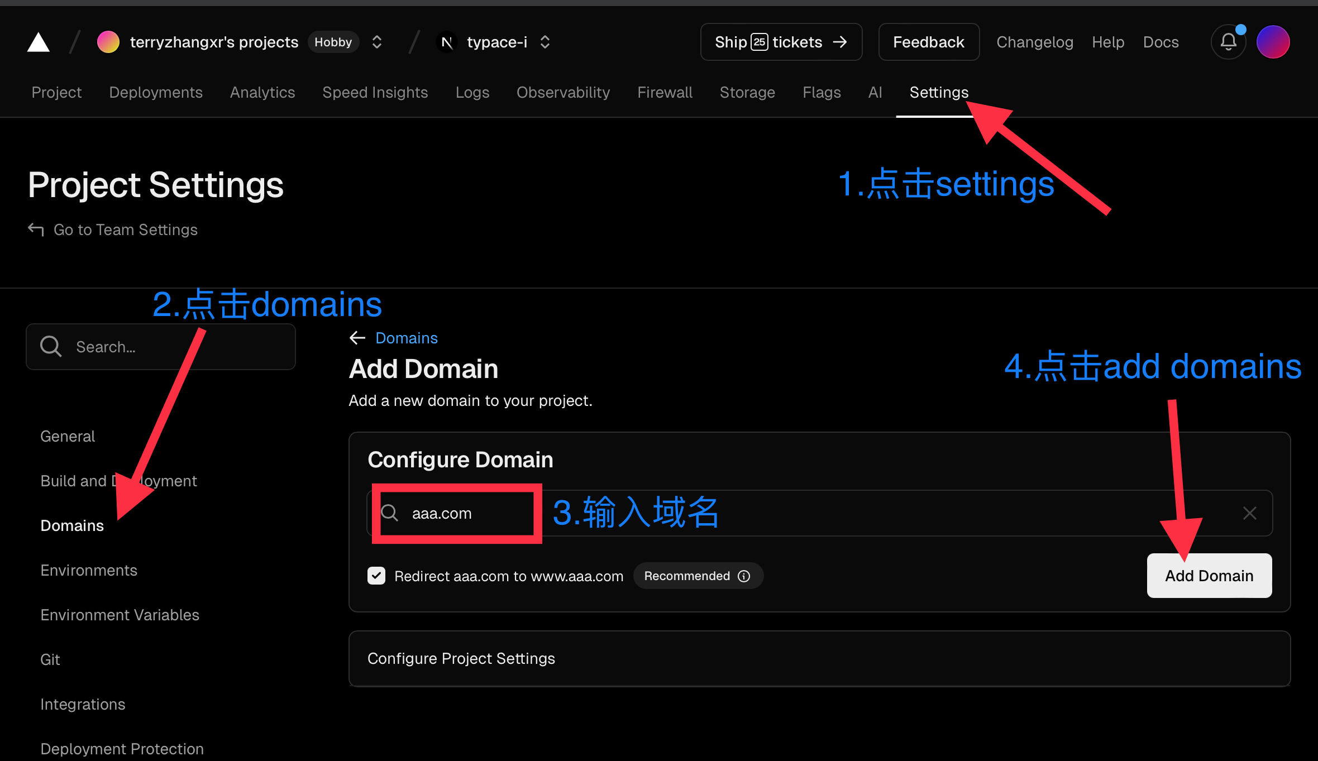
Task: Select Domains in settings sidebar
Action: point(72,525)
